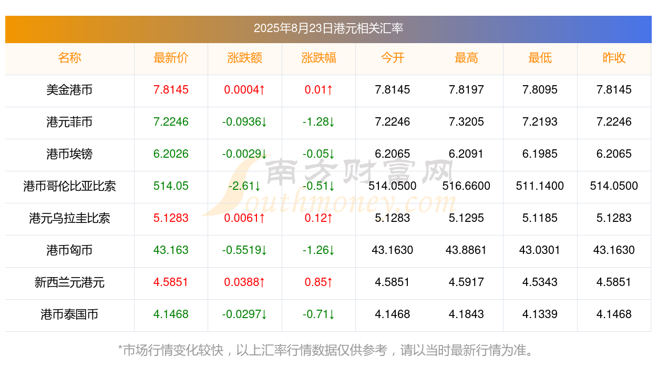
Task: Click the 最低 column header
Action: 540,58
